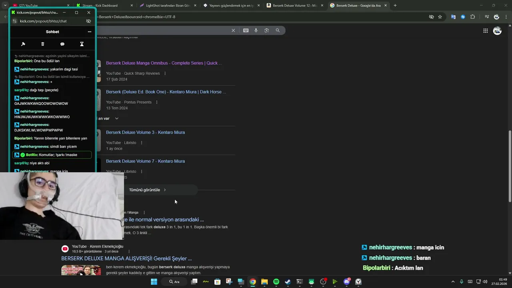Switch to Yayınını güçlendirmek tab

[x=228, y=5]
